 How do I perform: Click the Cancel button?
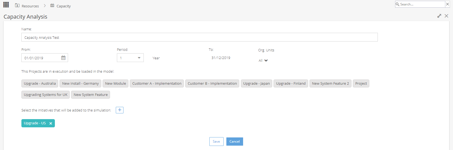pos(235,142)
